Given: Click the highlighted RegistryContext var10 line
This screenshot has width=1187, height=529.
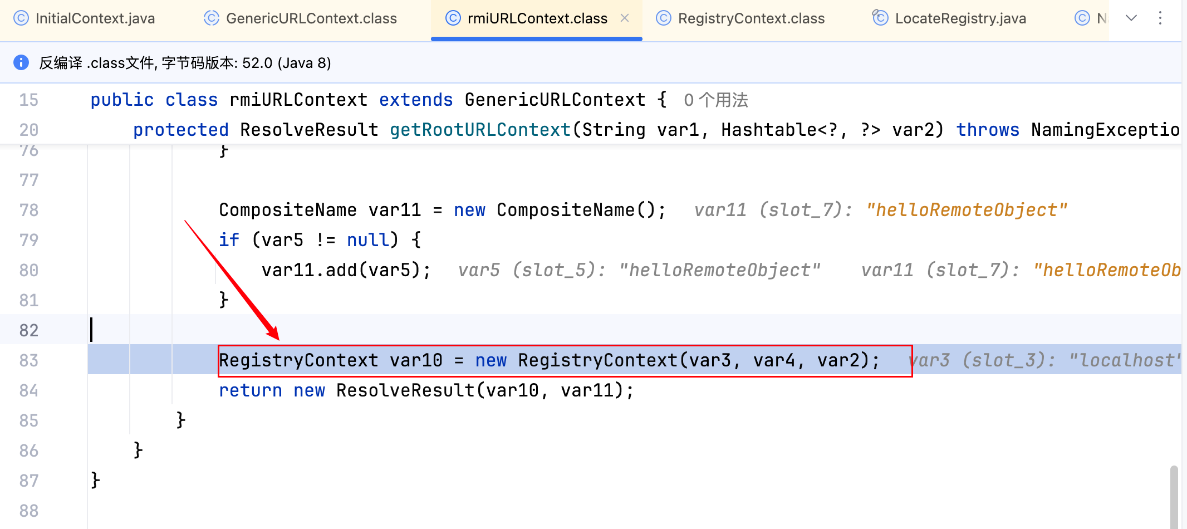Looking at the screenshot, I should pyautogui.click(x=549, y=360).
